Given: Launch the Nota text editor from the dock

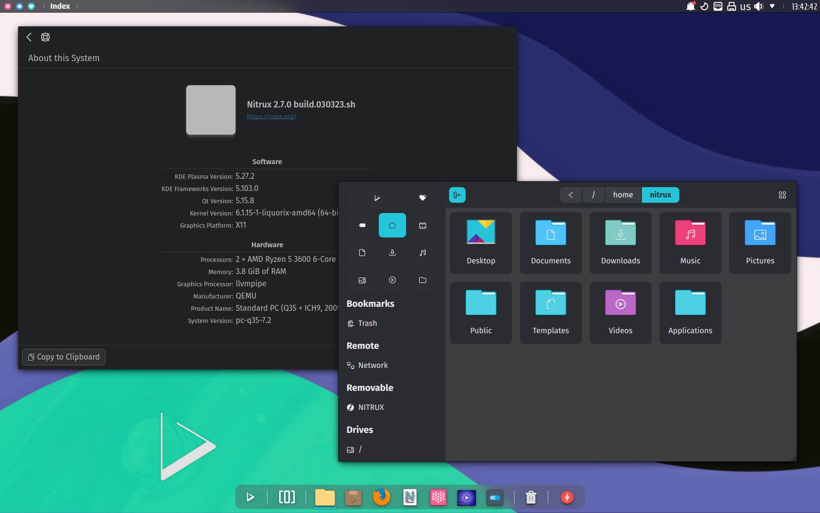Looking at the screenshot, I should 410,497.
